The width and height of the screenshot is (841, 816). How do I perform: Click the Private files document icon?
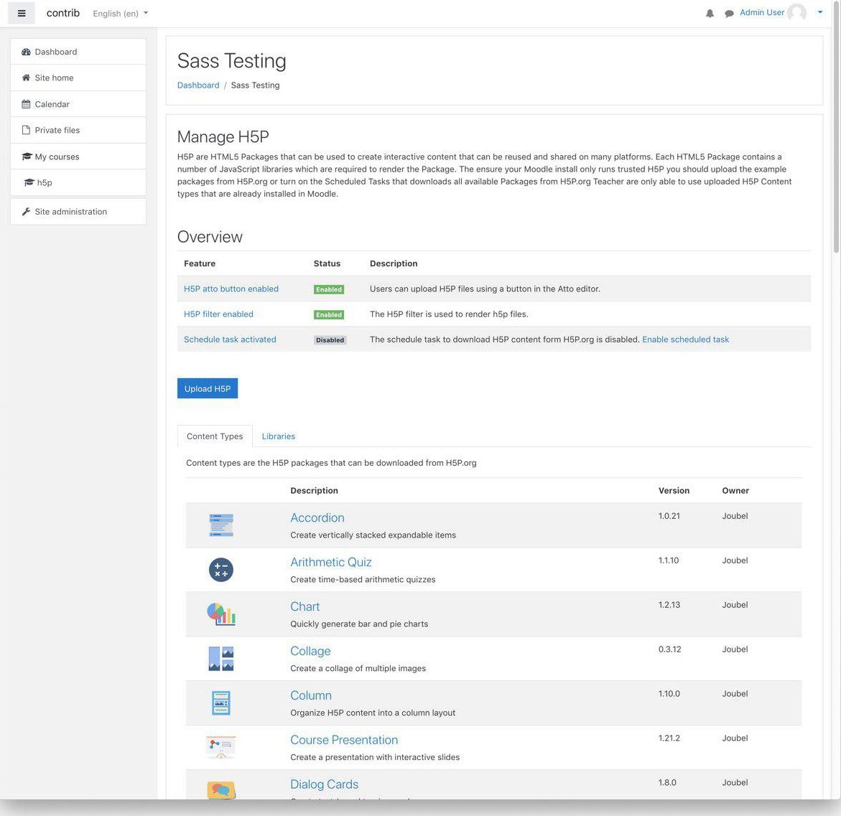point(26,131)
